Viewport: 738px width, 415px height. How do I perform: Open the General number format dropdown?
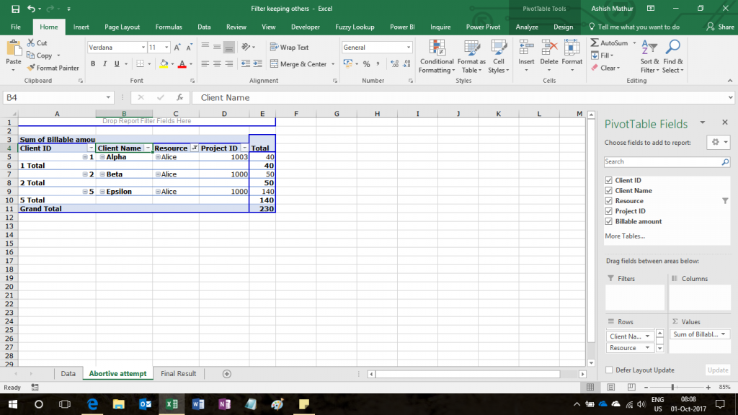click(x=408, y=48)
